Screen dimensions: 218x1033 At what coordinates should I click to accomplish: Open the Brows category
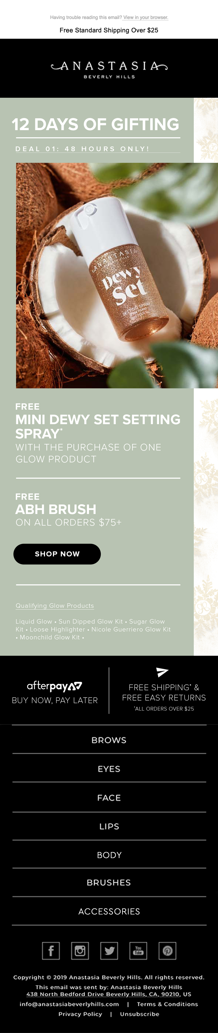[x=109, y=740]
